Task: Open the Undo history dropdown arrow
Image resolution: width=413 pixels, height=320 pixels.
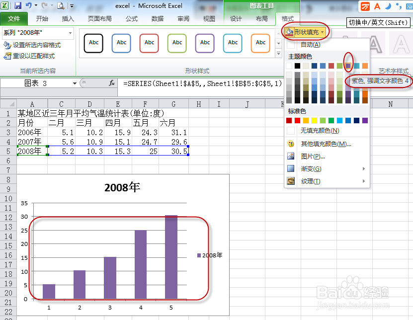Action: pyautogui.click(x=36, y=5)
